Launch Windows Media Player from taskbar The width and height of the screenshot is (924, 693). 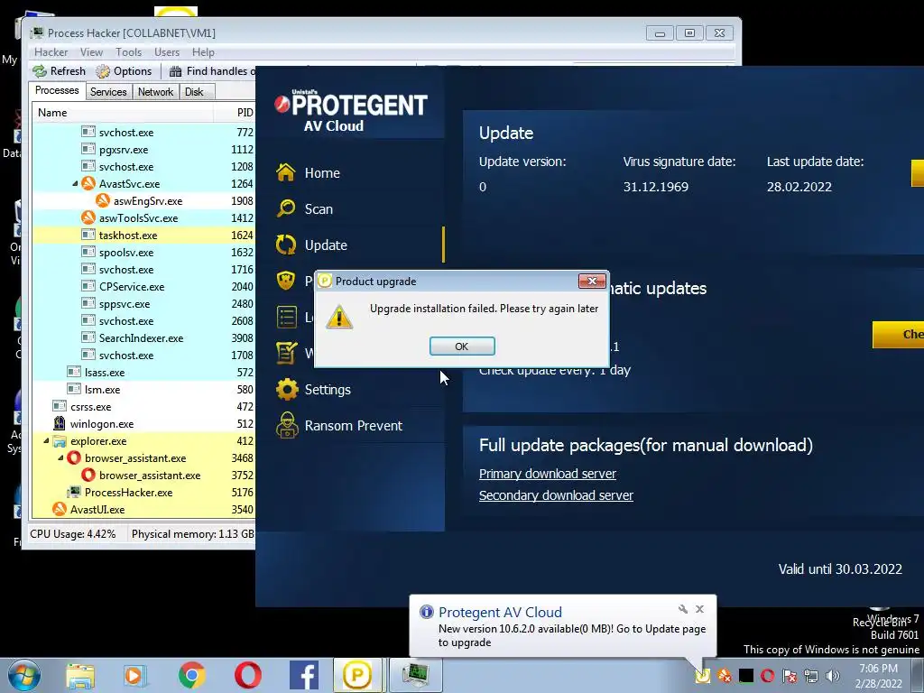[x=134, y=675]
